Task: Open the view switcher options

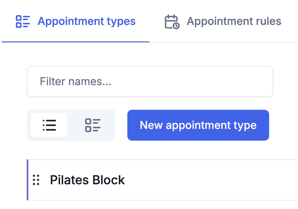Action: [x=71, y=125]
